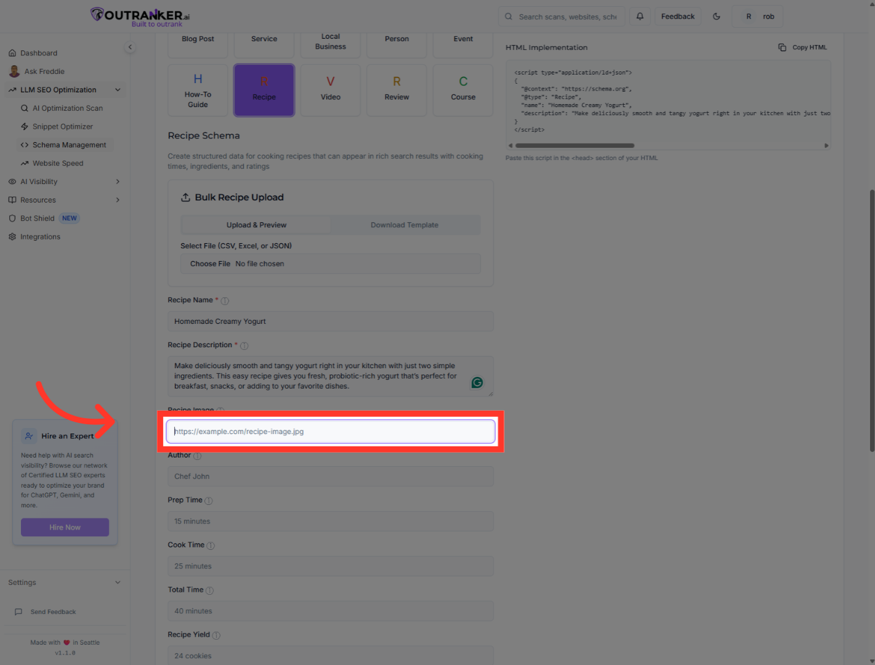The width and height of the screenshot is (875, 665).
Task: Click the Hire Now button
Action: click(x=65, y=528)
